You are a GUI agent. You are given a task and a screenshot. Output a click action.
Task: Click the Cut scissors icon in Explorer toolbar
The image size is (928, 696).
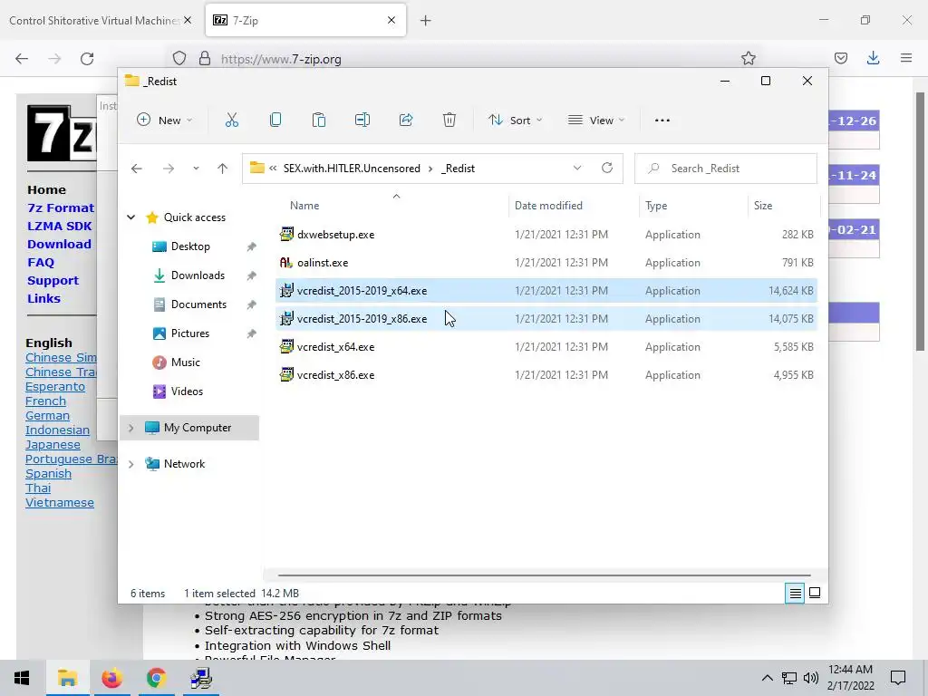point(232,121)
